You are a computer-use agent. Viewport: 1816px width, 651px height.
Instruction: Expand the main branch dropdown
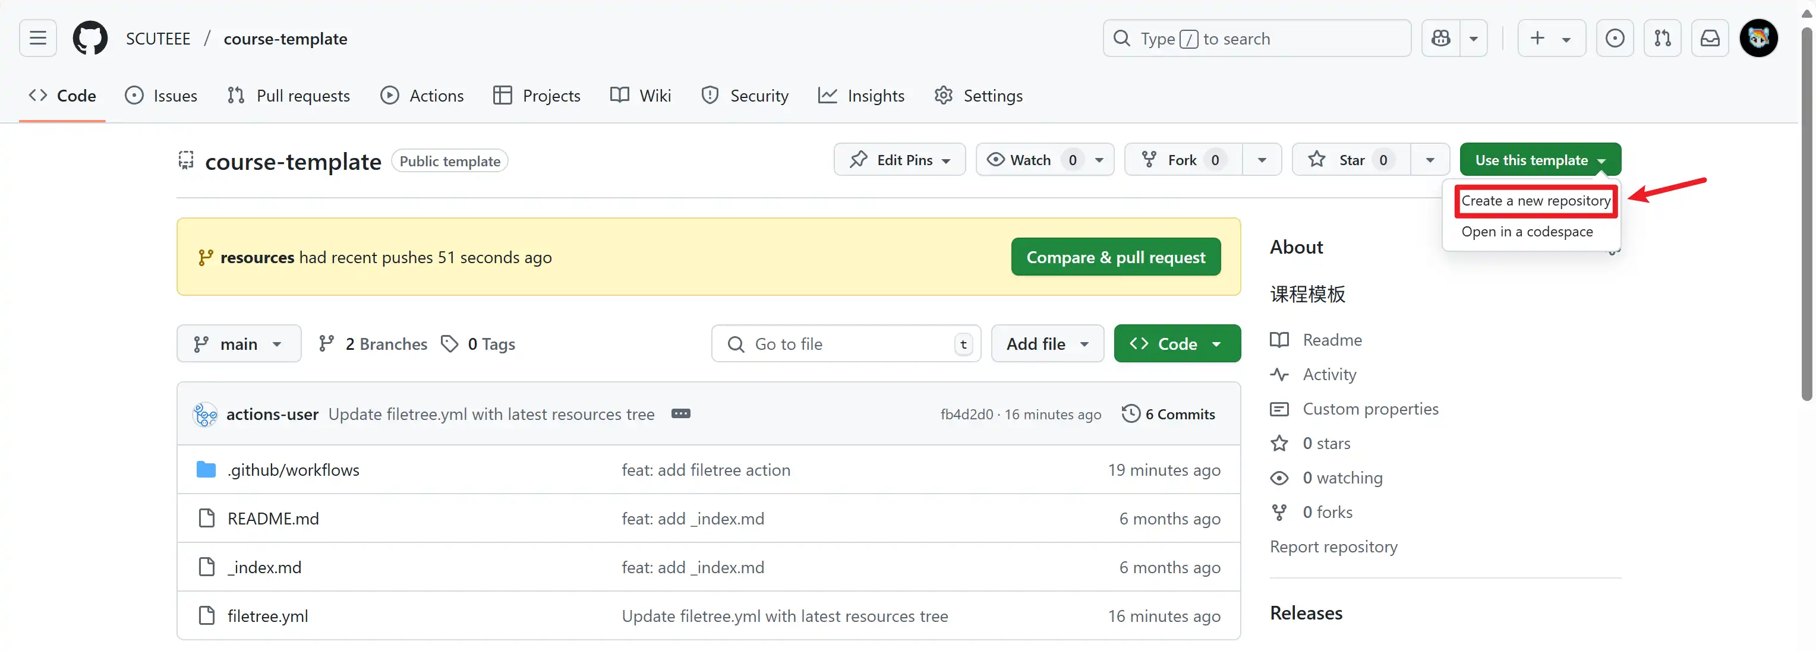pyautogui.click(x=238, y=344)
